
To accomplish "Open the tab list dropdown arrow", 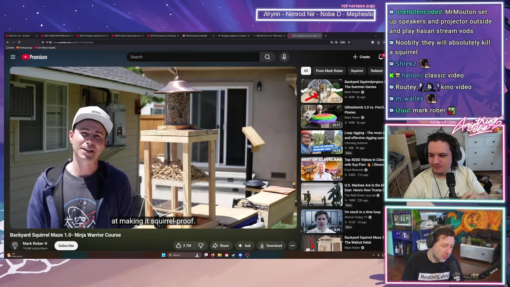I will (x=375, y=35).
